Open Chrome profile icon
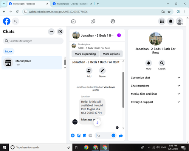Viewport: 189px width, 151px height. (178, 12)
